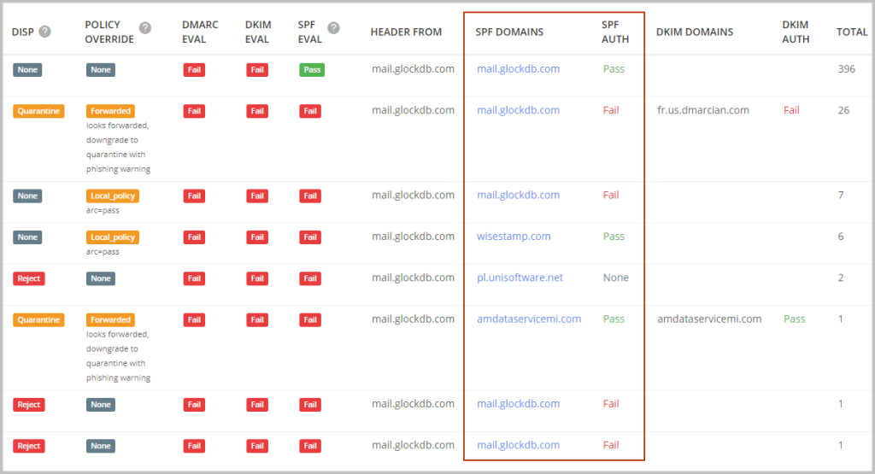Click the DKIM AUTH column header
Screen dimensions: 875x474
click(x=796, y=32)
